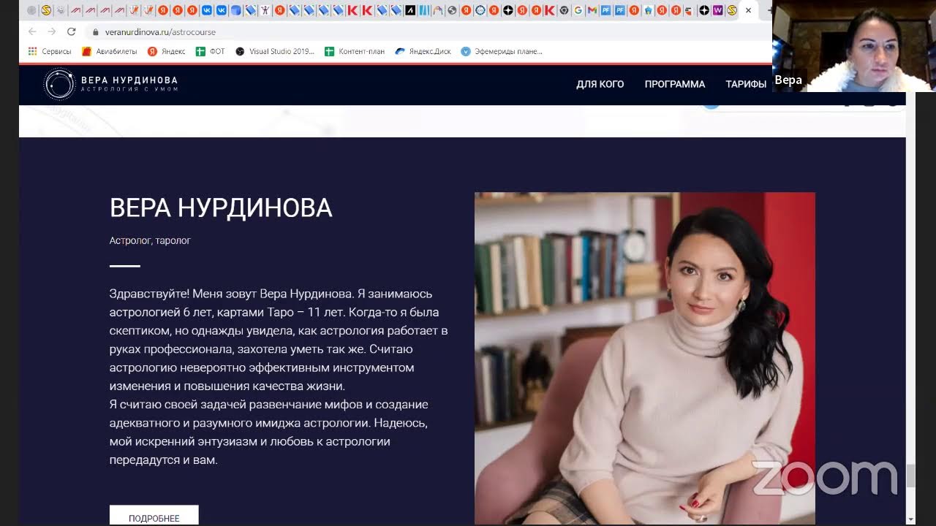Switch to the gray globe icon tab
The image size is (936, 526).
(452, 10)
